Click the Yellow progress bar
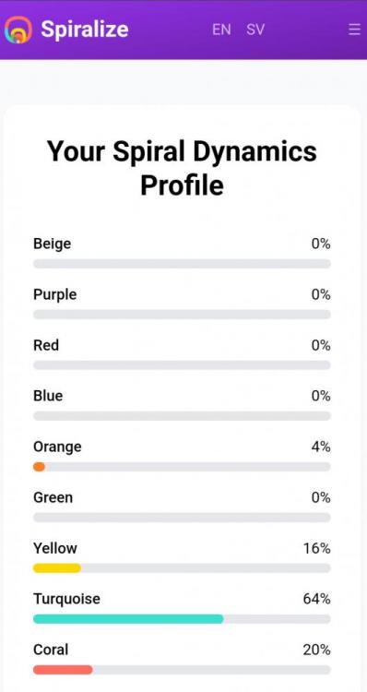The image size is (367, 692). pos(182,568)
